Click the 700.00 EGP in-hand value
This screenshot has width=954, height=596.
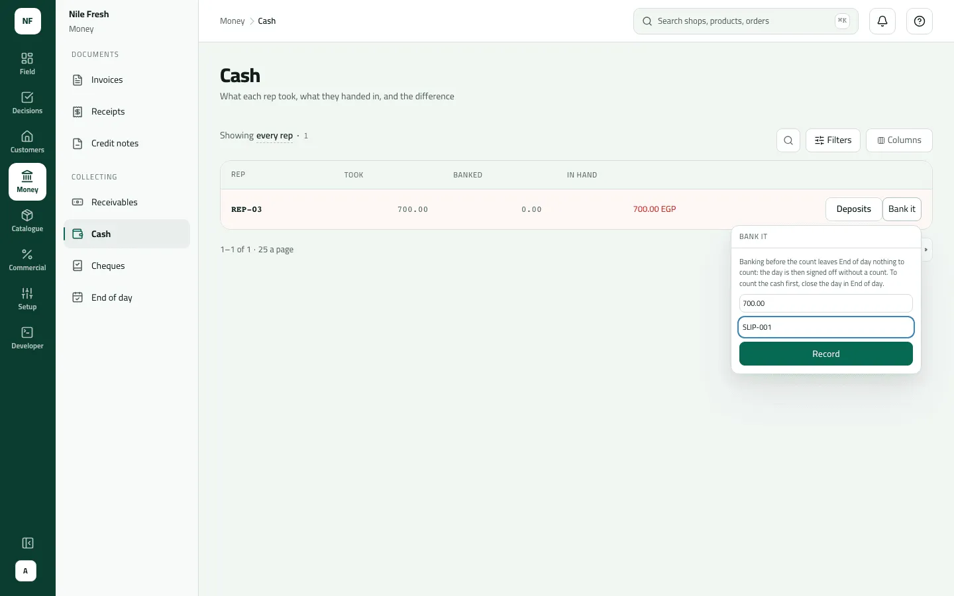click(655, 209)
